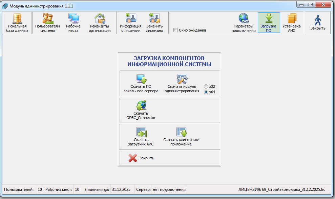
Task: Open Реквизиты организации
Action: 100,23
